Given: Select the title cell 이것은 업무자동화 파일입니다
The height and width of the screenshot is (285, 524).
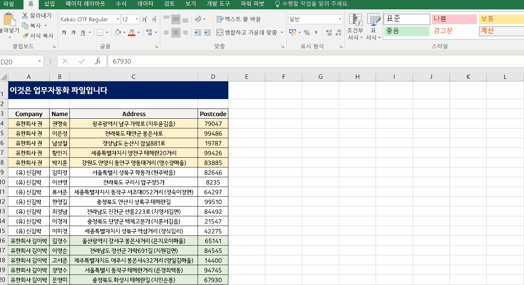Looking at the screenshot, I should (118, 90).
